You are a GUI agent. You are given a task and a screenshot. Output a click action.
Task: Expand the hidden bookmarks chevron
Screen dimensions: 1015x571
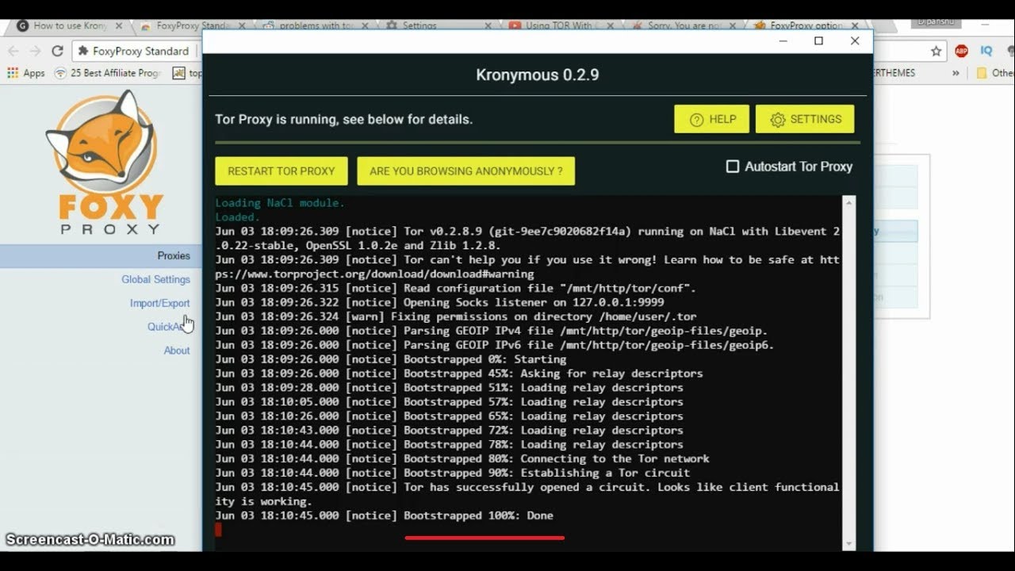point(956,73)
